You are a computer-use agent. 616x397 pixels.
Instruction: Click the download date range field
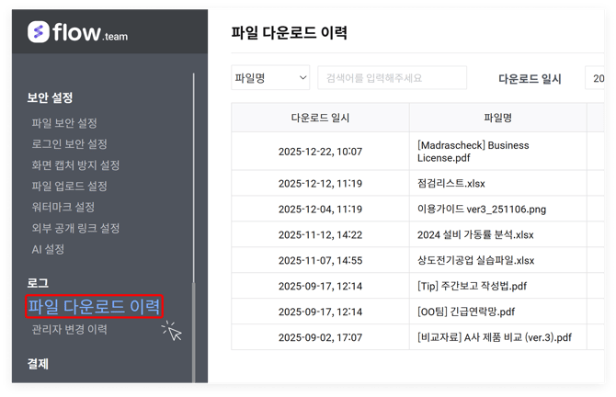tap(595, 79)
